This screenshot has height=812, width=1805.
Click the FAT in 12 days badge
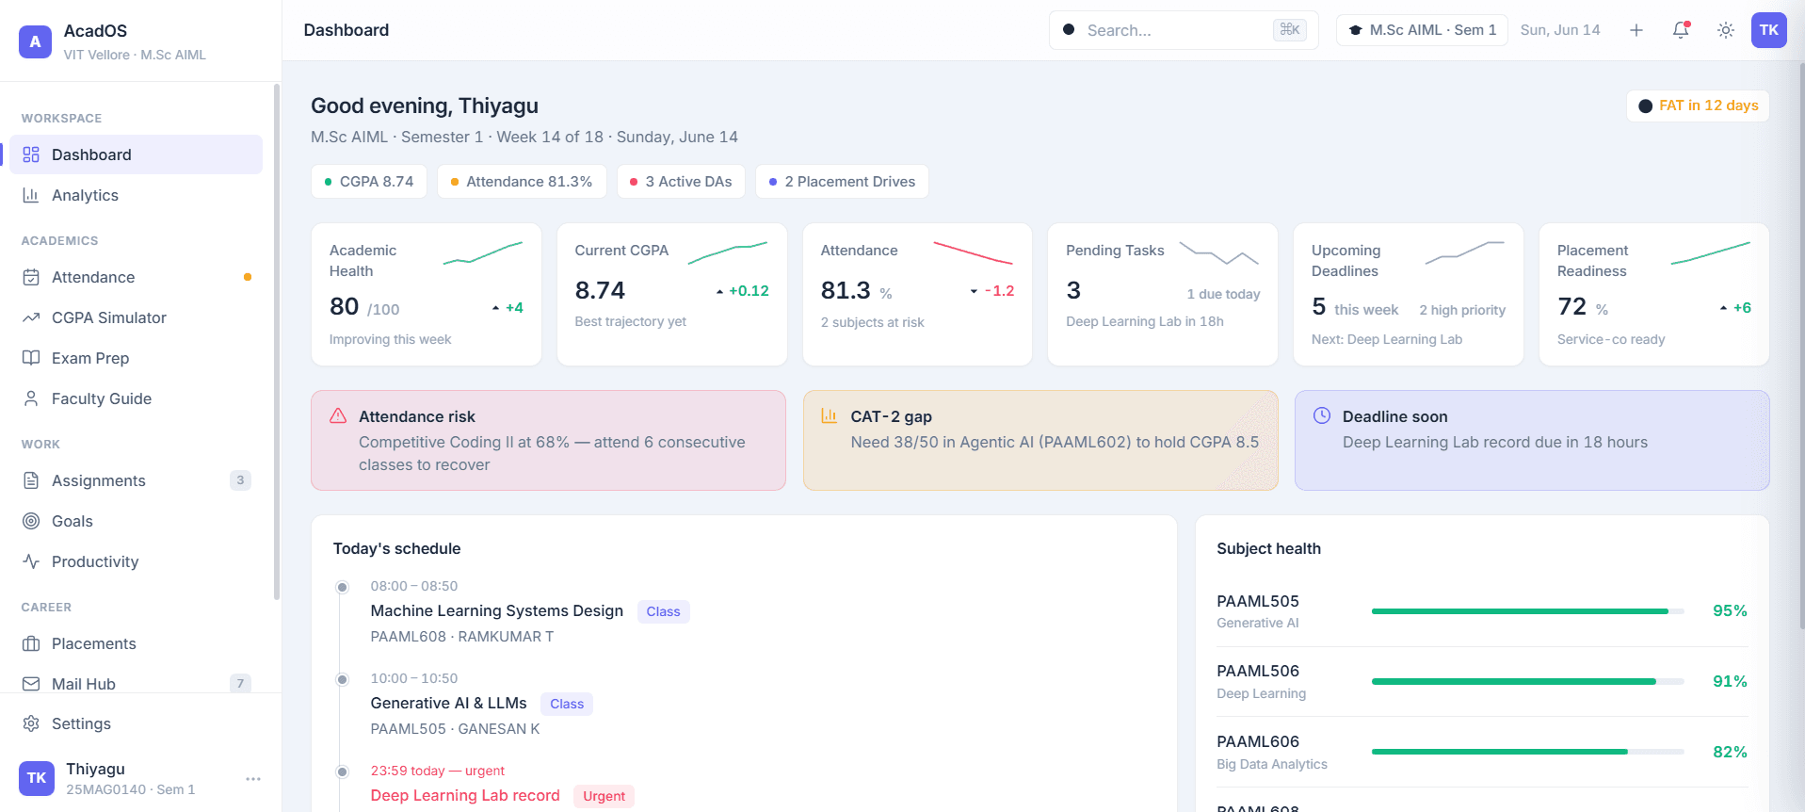click(1698, 106)
